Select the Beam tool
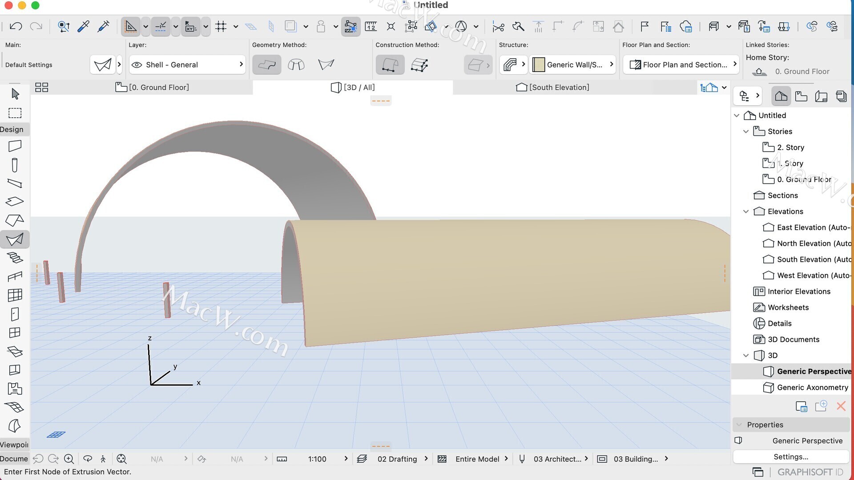854x480 pixels. (x=15, y=183)
